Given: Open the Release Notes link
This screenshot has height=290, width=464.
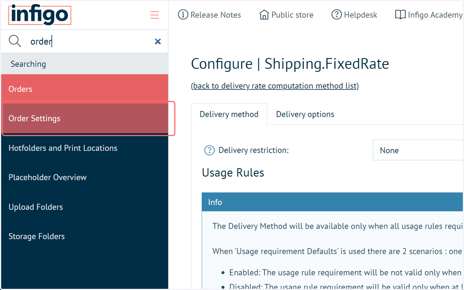Looking at the screenshot, I should [x=216, y=15].
